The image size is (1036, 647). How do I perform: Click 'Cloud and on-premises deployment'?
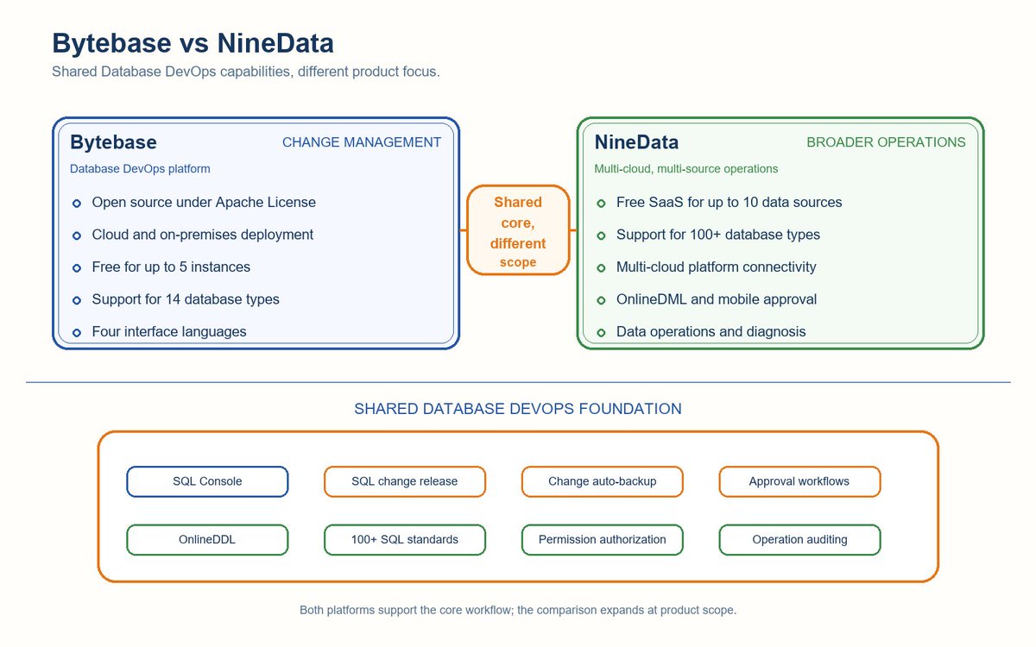tap(203, 235)
